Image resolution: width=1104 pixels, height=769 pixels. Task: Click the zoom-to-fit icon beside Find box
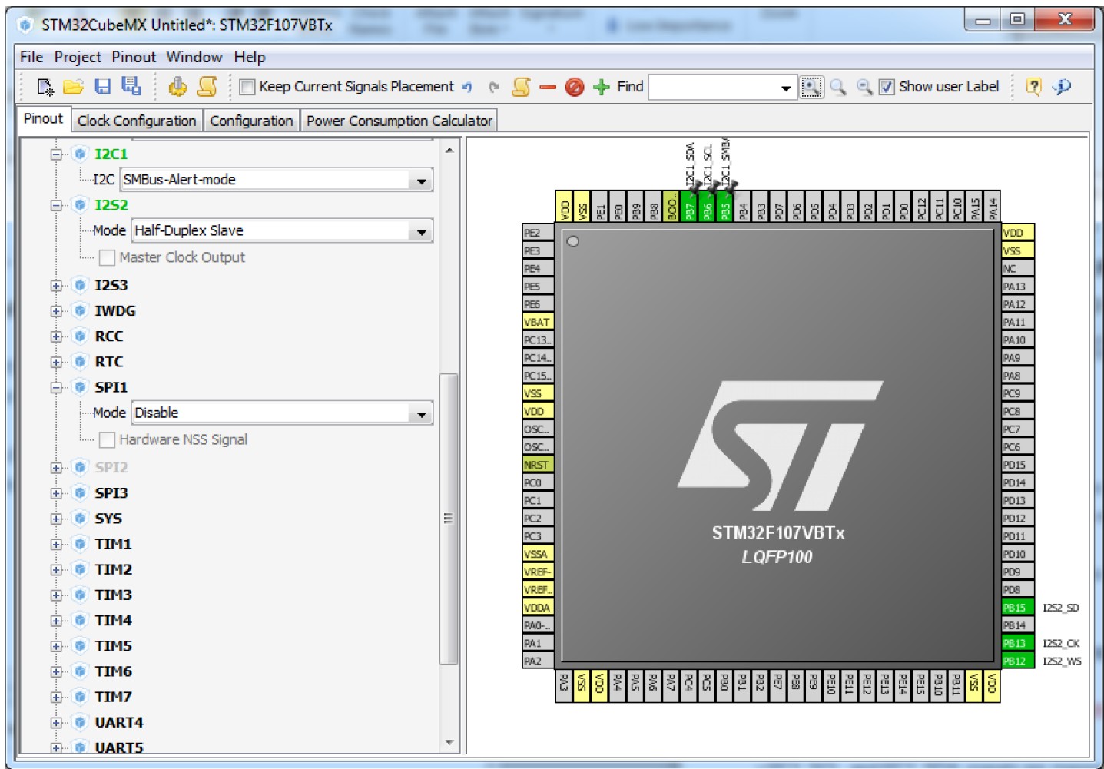(x=811, y=87)
